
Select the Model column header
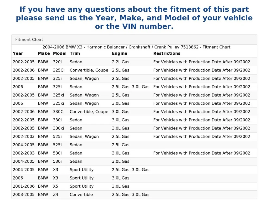tap(60, 53)
